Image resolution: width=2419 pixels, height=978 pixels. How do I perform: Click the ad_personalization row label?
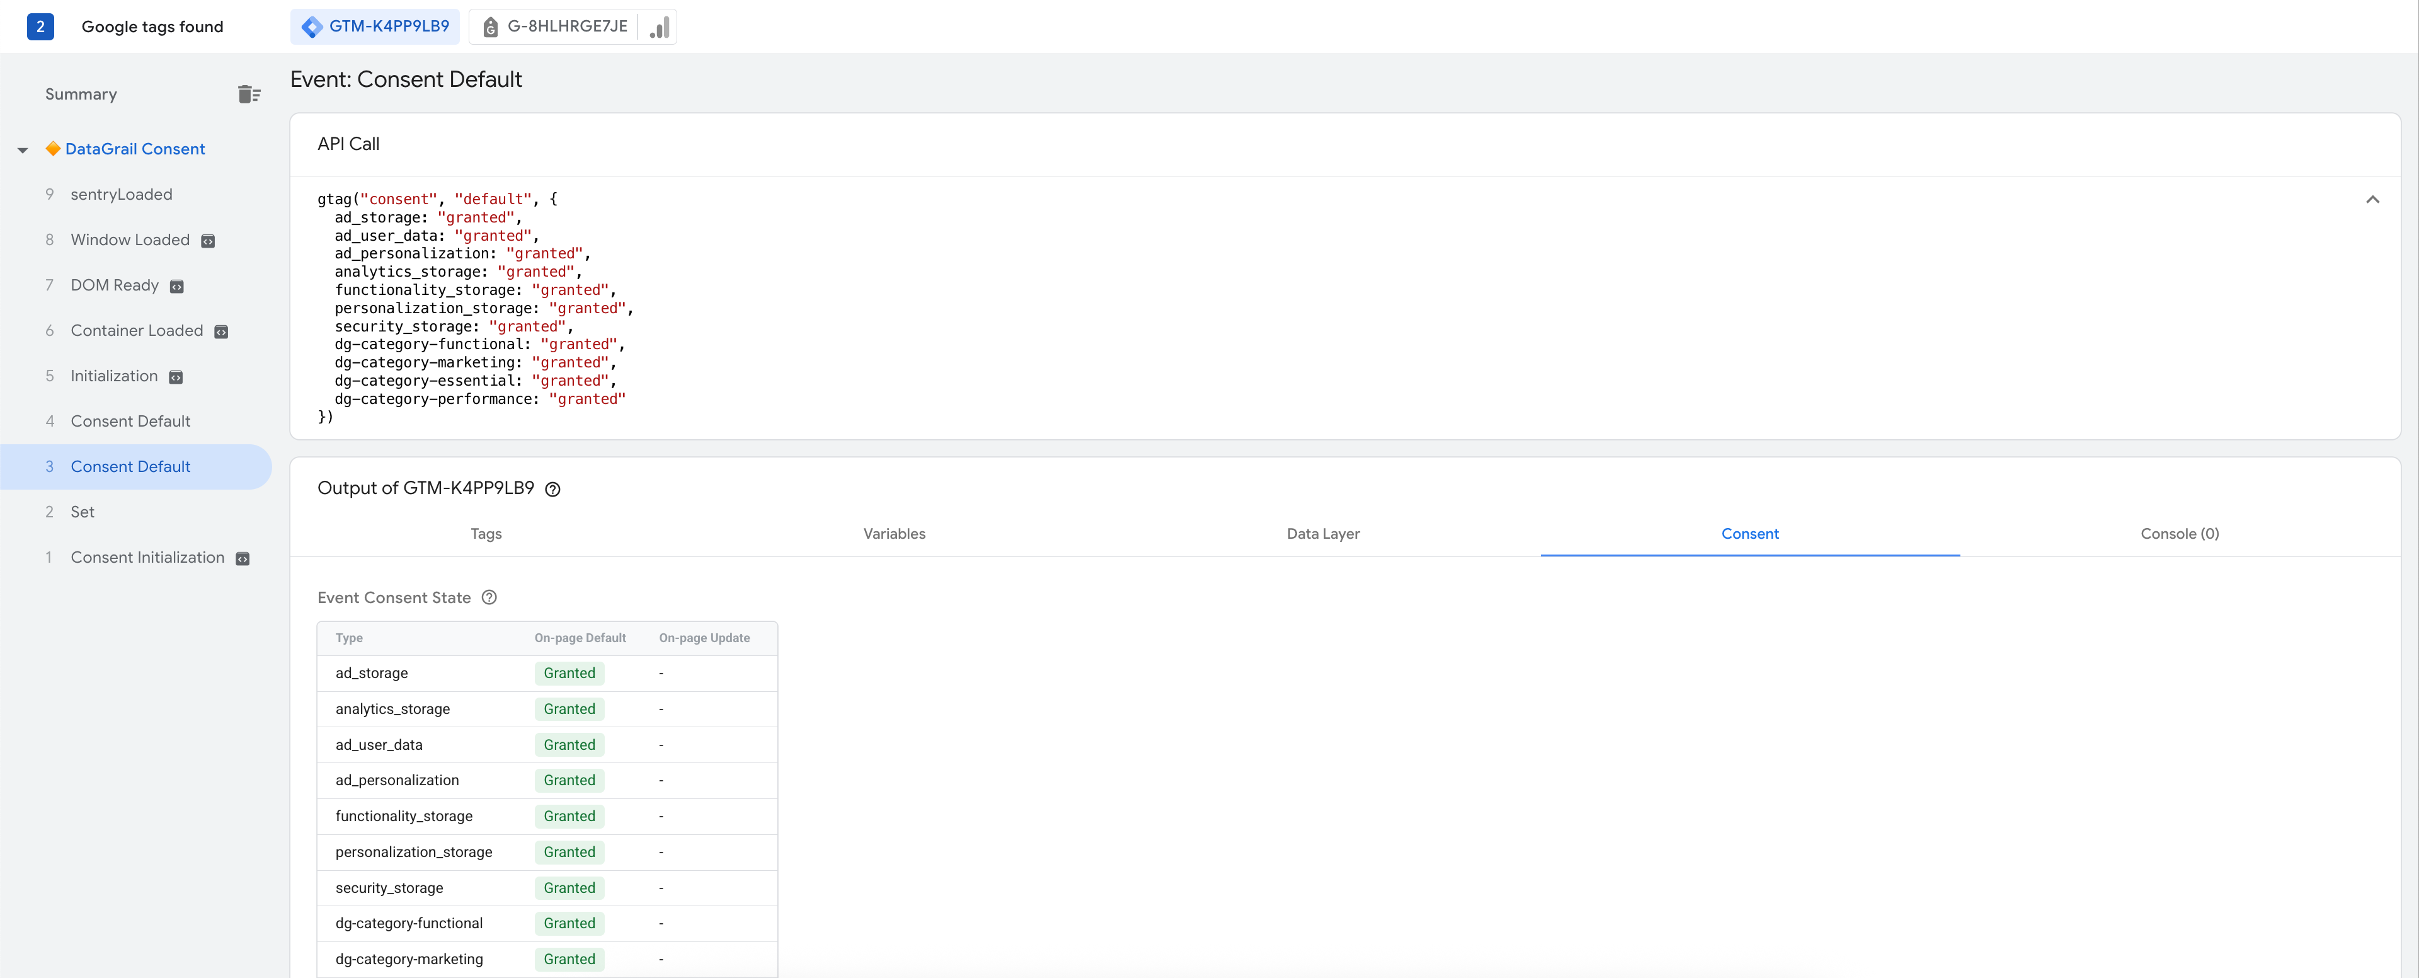pos(397,781)
